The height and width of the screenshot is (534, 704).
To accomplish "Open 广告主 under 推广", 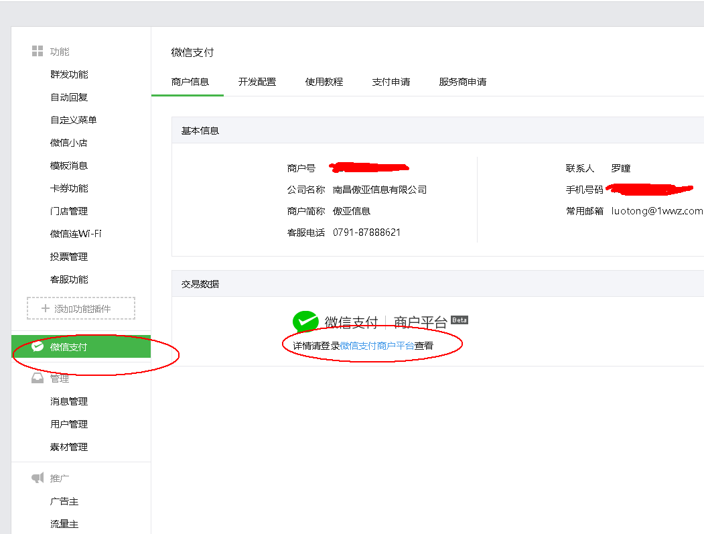I will point(64,501).
